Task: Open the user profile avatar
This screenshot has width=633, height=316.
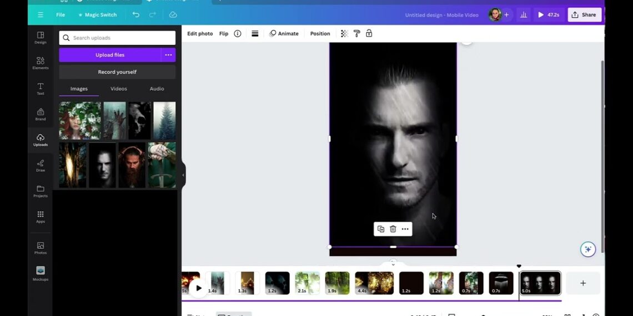Action: click(495, 15)
